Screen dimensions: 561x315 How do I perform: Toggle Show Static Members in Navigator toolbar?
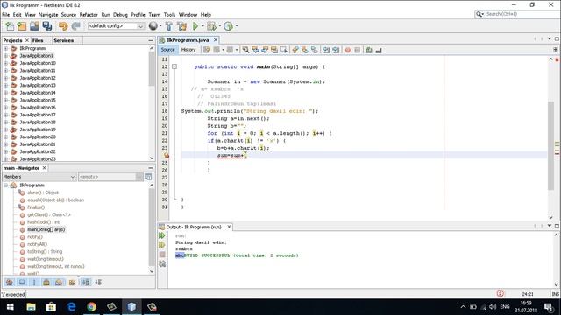pos(34,282)
